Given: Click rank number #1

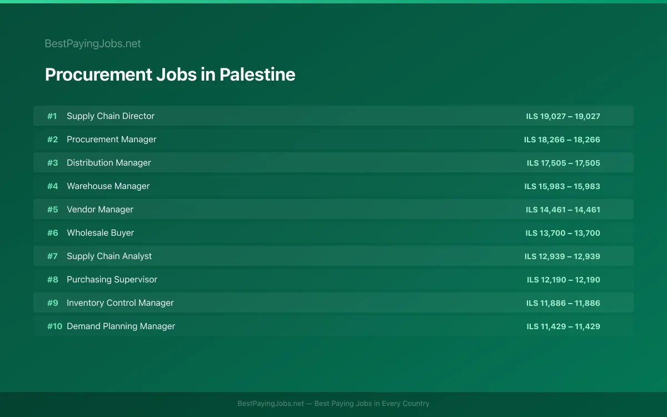Looking at the screenshot, I should [52, 116].
